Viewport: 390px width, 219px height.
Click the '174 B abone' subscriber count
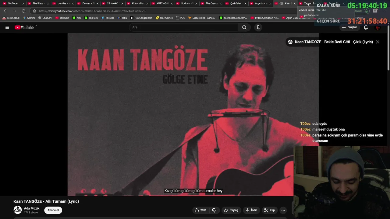pos(31,213)
